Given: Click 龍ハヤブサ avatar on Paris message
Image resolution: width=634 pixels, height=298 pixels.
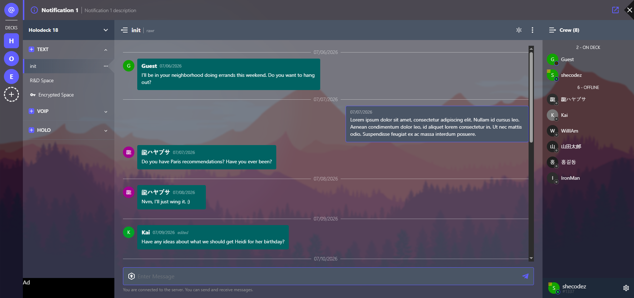Looking at the screenshot, I should pos(129,152).
